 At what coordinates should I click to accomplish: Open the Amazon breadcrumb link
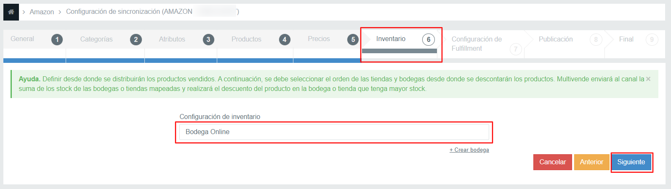coord(42,12)
